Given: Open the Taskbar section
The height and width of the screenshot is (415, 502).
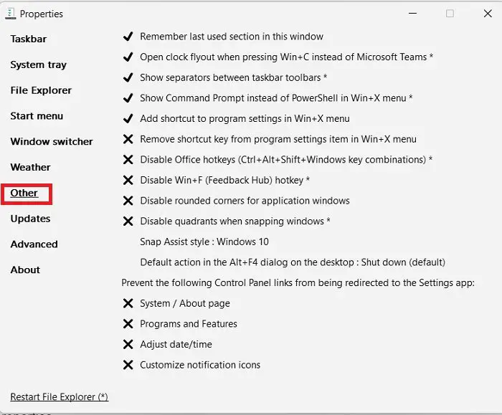Looking at the screenshot, I should click(x=29, y=39).
